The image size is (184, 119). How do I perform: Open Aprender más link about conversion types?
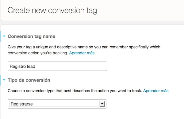[x=156, y=91]
